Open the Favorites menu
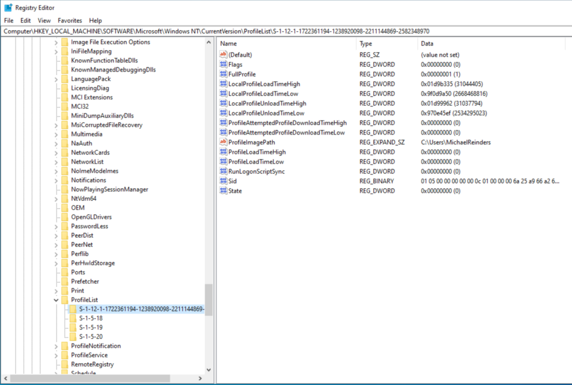The width and height of the screenshot is (572, 385). 70,21
